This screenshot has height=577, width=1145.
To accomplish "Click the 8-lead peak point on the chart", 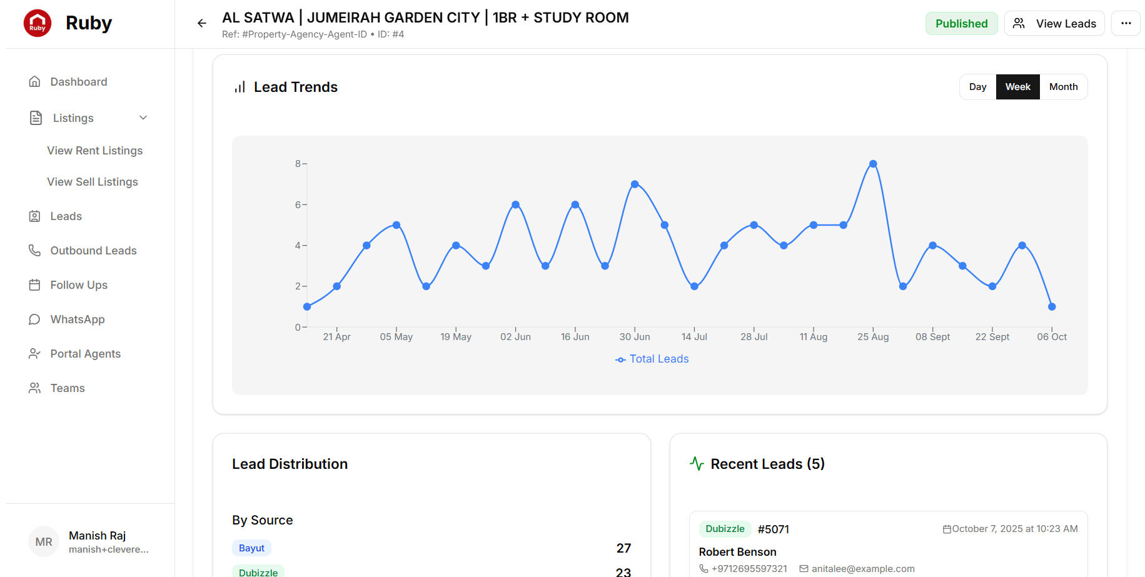I will (873, 164).
